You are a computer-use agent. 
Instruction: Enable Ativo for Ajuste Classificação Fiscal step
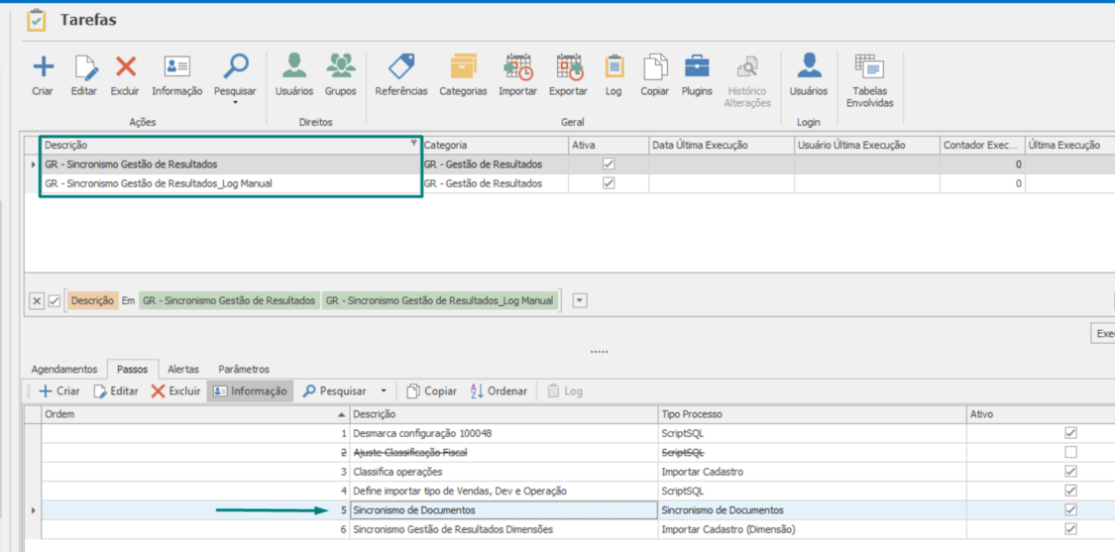[x=1070, y=452]
